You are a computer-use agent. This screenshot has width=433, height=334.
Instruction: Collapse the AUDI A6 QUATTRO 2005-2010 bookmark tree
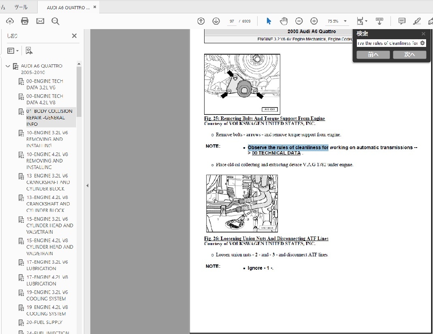click(x=8, y=66)
